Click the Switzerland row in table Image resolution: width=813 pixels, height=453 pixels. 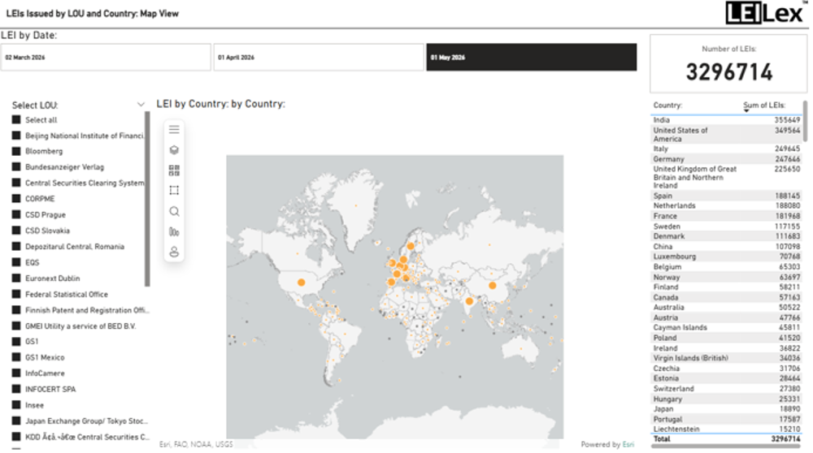[726, 389]
